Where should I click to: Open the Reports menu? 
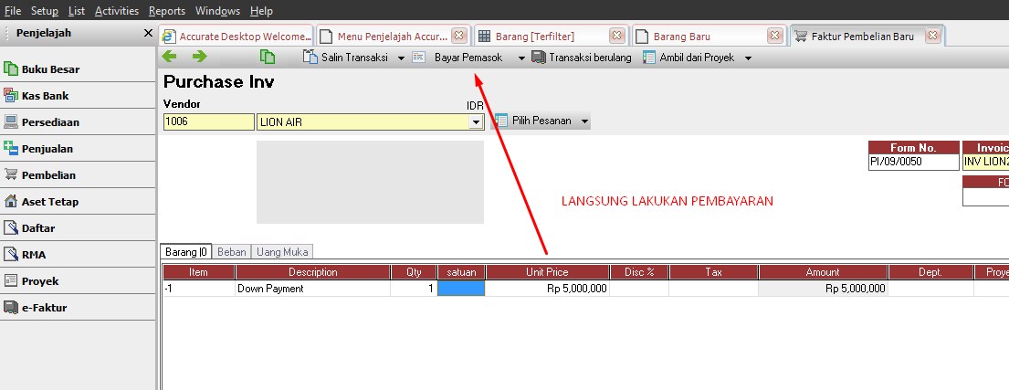coord(166,11)
